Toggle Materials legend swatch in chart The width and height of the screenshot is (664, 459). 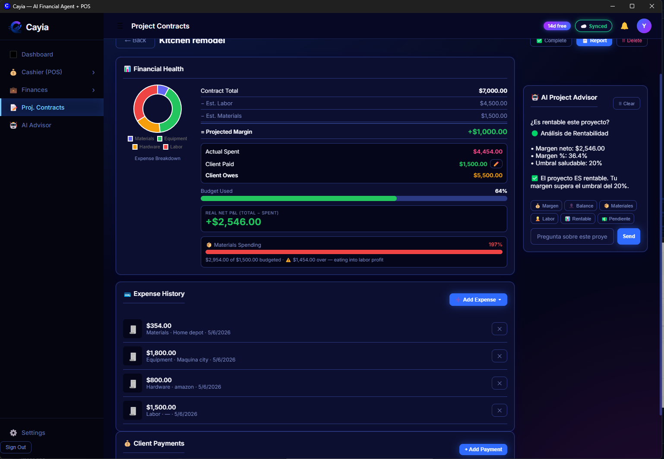coord(130,138)
